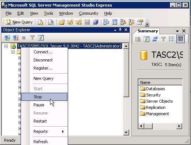Open the Window menu
The height and width of the screenshot is (145, 191).
66,13
